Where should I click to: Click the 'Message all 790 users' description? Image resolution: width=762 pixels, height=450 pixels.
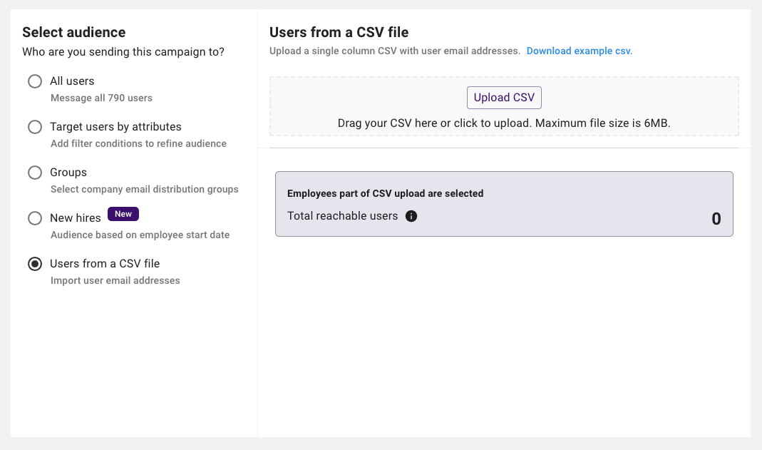tap(101, 98)
